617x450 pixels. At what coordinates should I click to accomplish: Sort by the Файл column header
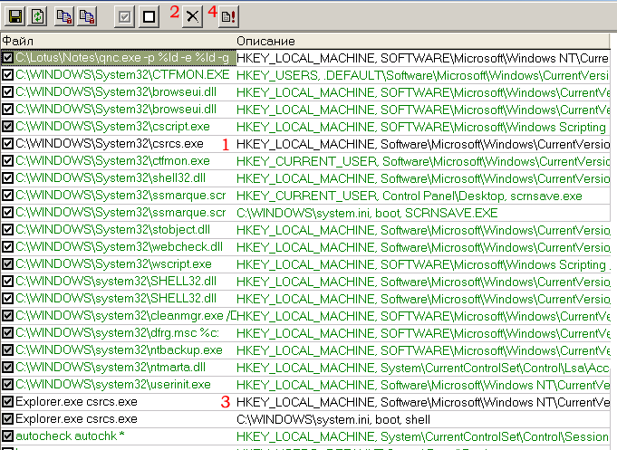(118, 41)
